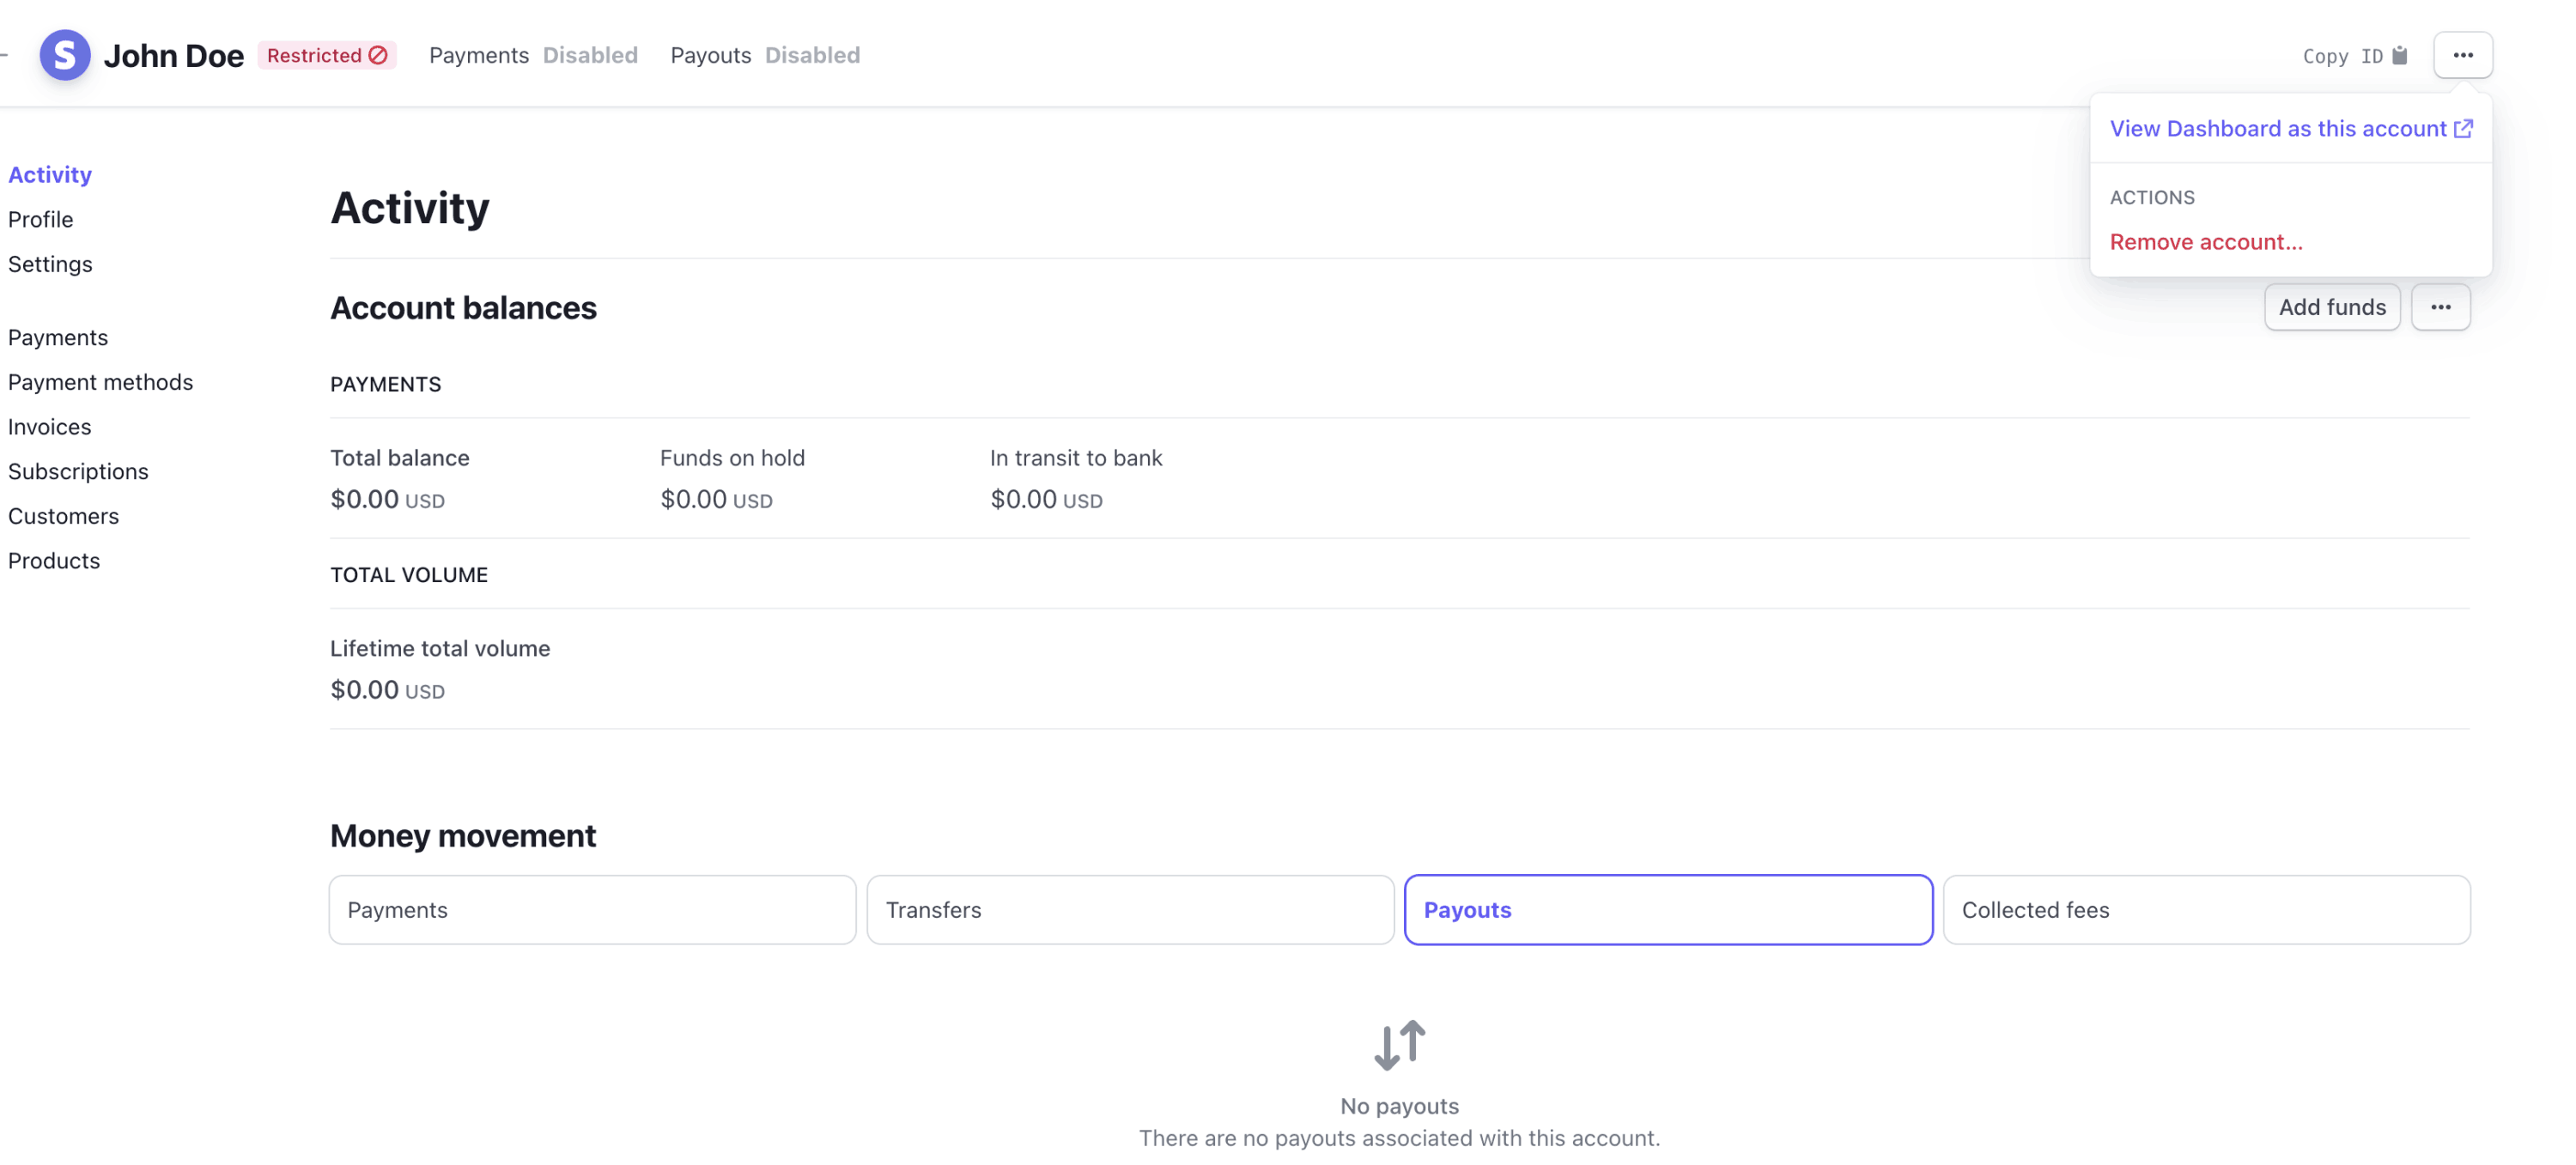Image resolution: width=2576 pixels, height=1165 pixels.
Task: Open the Transfers section in Money movement
Action: [x=1130, y=908]
